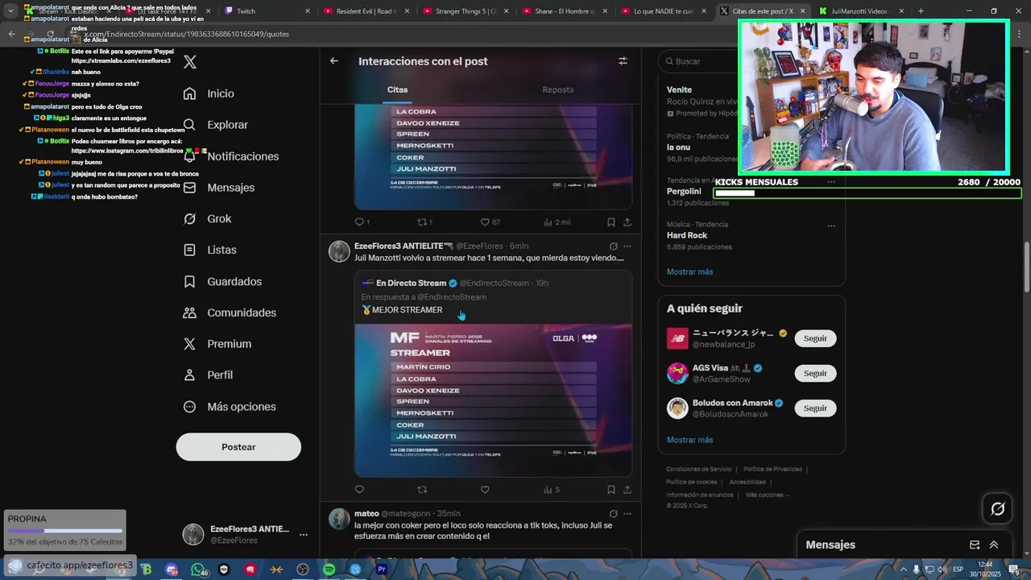Image resolution: width=1031 pixels, height=580 pixels.
Task: Open the floating Grok button
Action: [997, 508]
